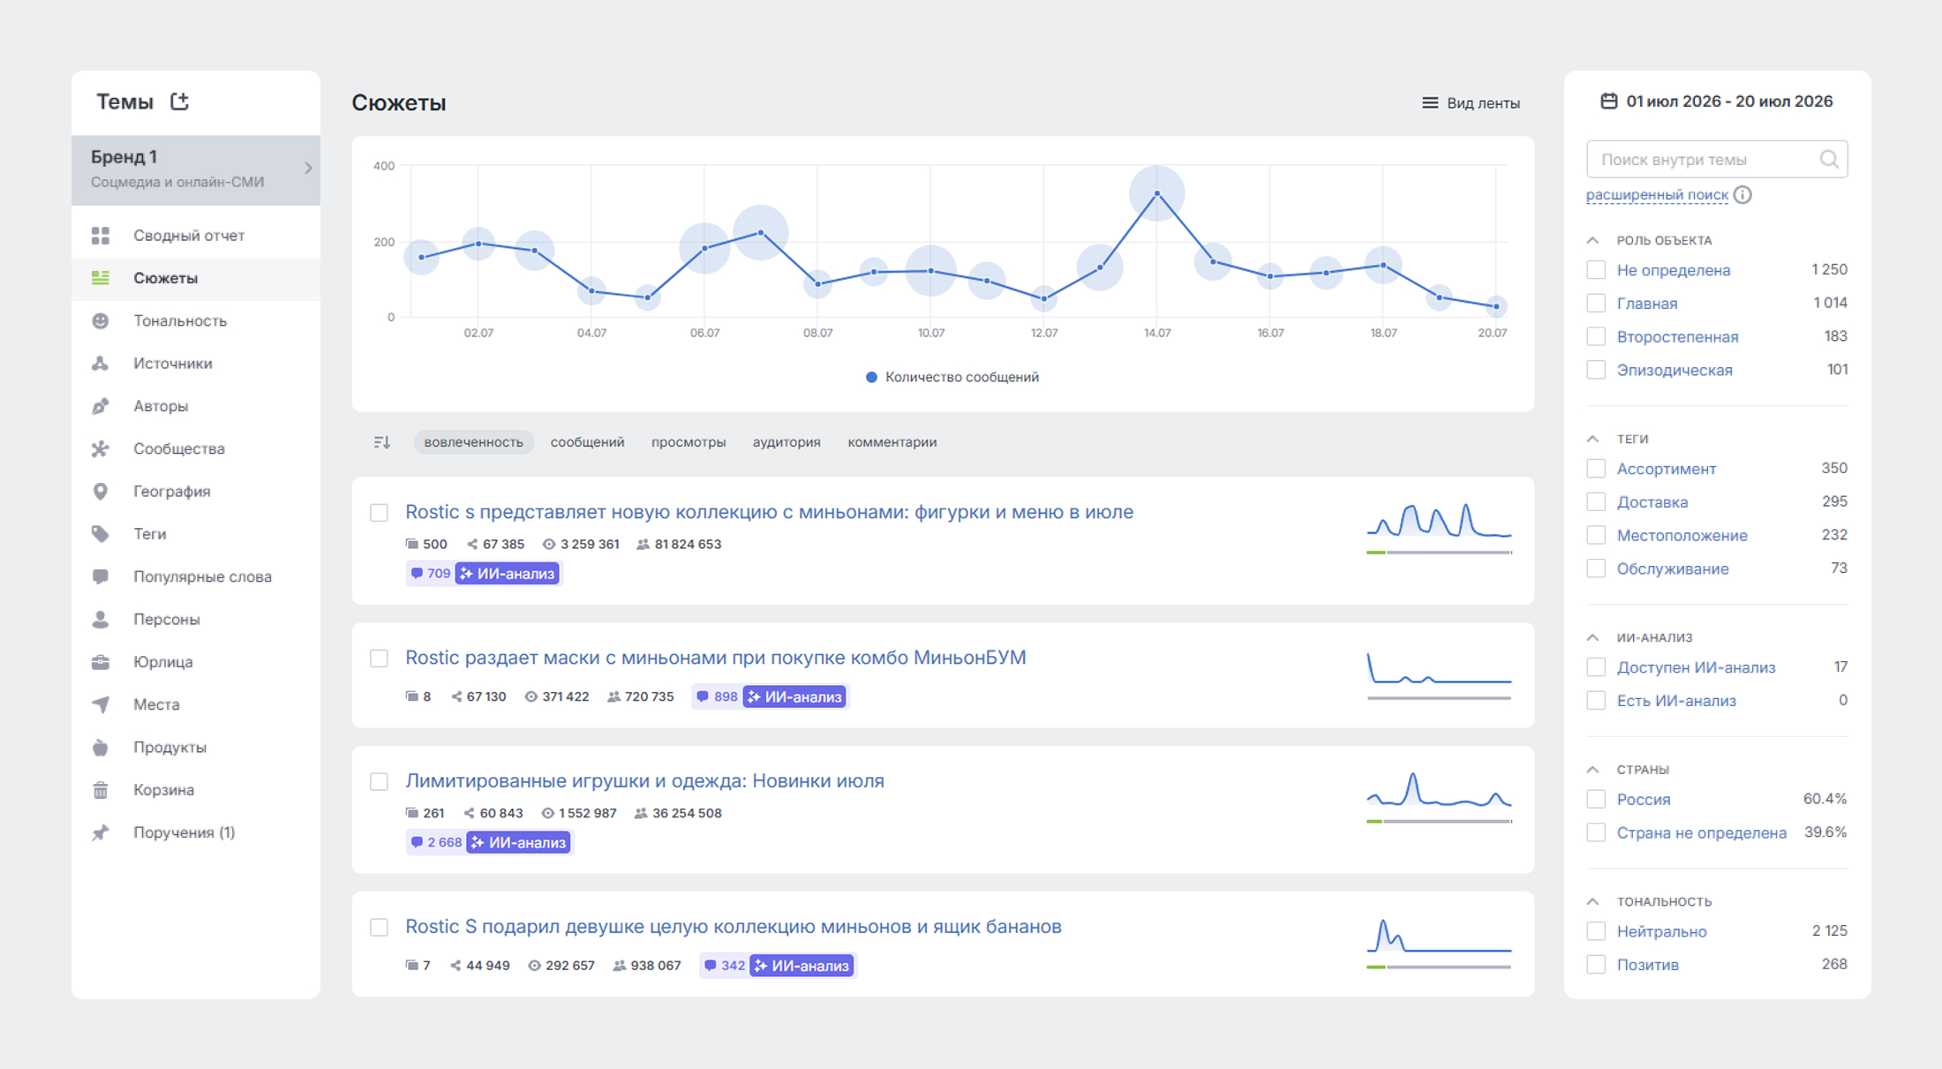Open Юрлица briefcase icon
This screenshot has width=1942, height=1069.
tap(101, 662)
